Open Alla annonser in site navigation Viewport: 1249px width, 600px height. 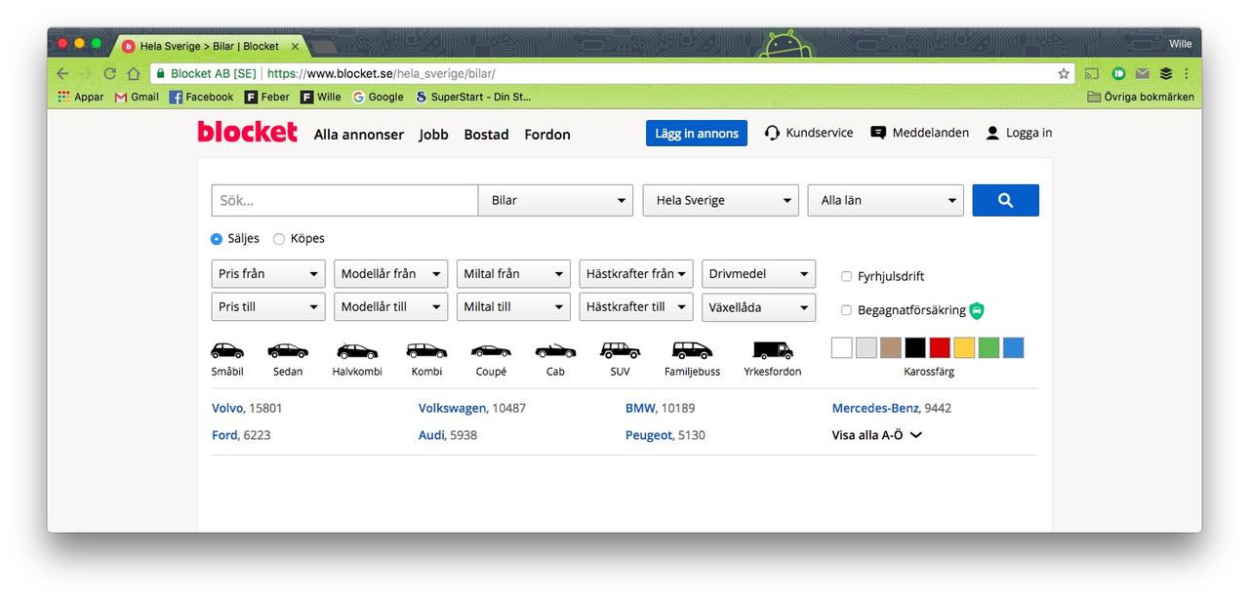[359, 135]
